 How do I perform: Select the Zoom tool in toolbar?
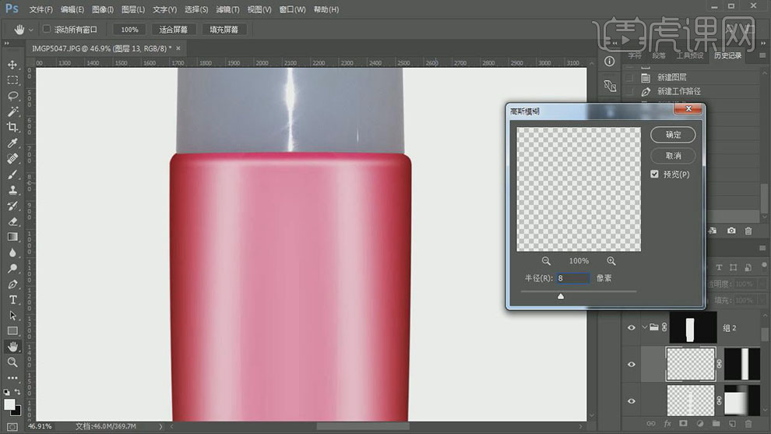(12, 362)
